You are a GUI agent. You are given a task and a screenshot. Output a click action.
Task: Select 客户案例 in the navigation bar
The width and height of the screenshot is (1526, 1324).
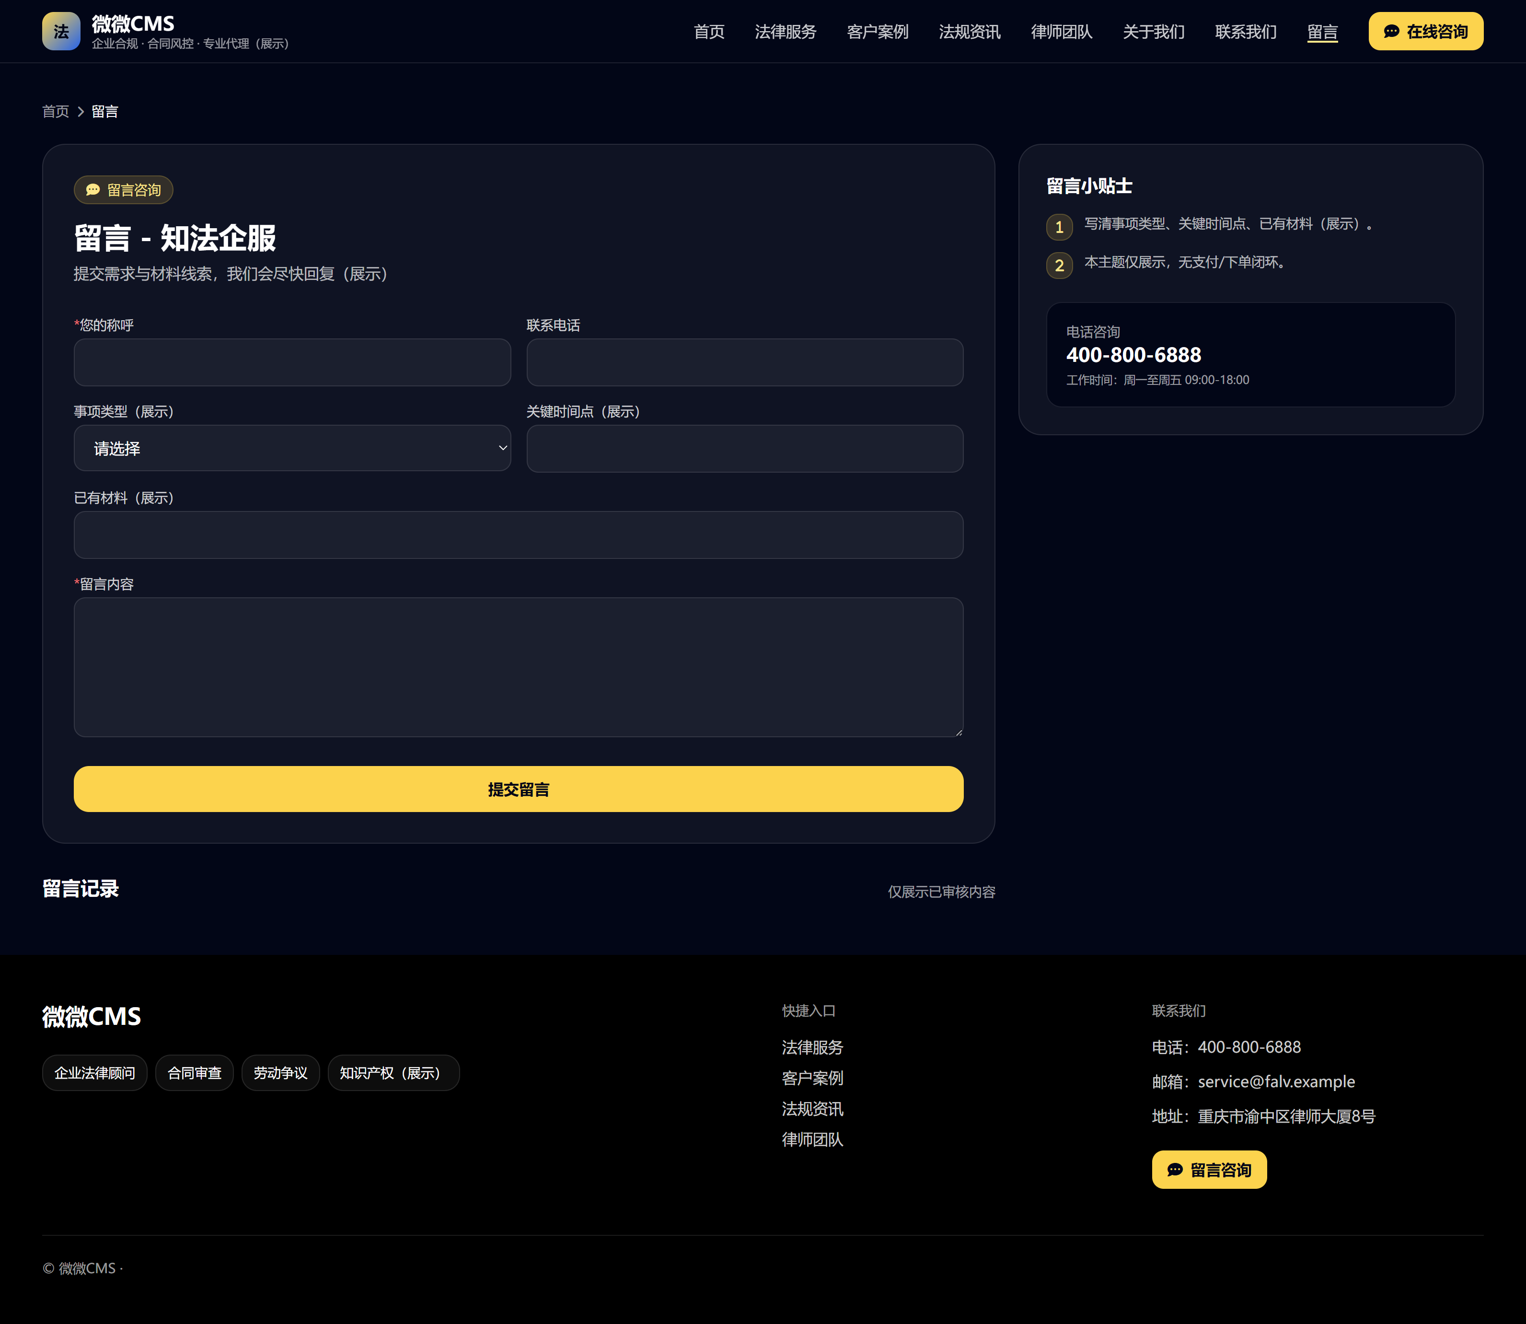877,32
